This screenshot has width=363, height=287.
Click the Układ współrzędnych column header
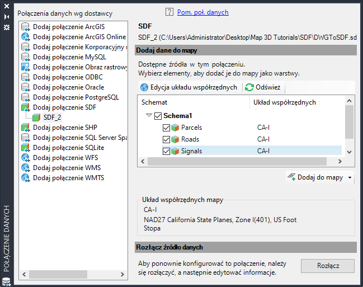click(x=285, y=102)
